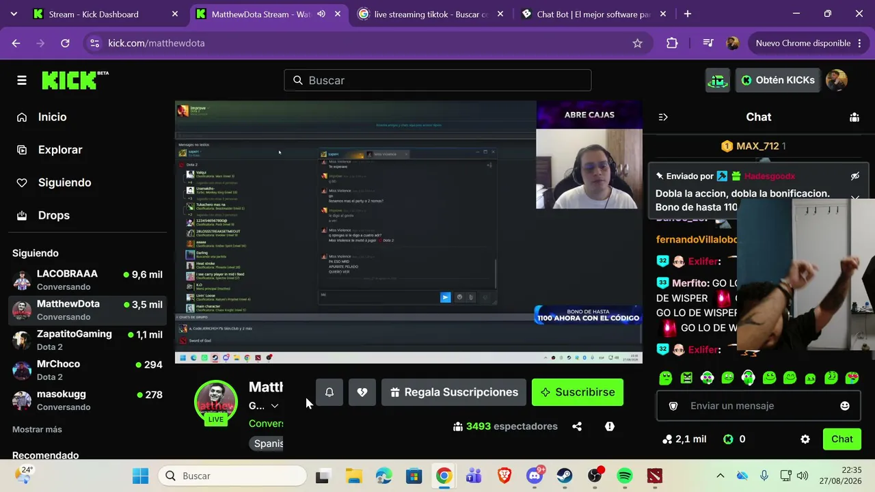Focus the Enviar un mensaje input

point(757,406)
